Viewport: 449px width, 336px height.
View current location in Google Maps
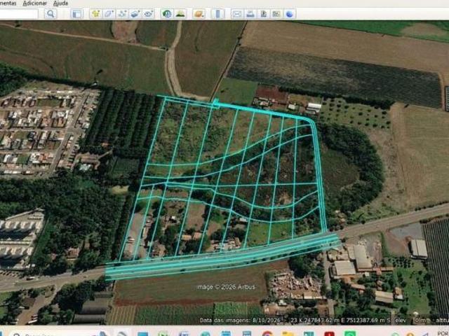276,13
